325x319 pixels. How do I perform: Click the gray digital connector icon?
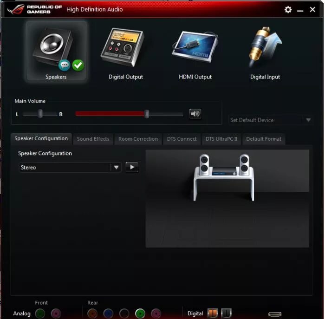226,313
